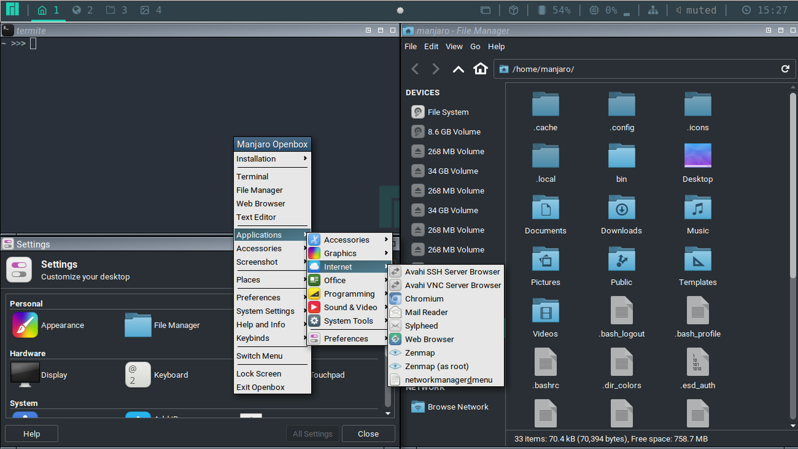Open View menu in File Manager

click(454, 47)
